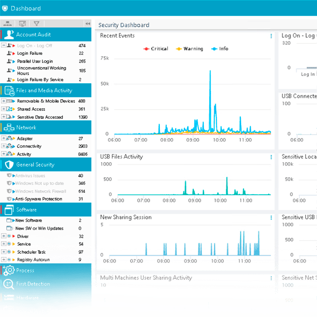This screenshot has height=317, width=317.
Task: Click the Anti-Spyware Protection shield icon
Action: [9, 199]
